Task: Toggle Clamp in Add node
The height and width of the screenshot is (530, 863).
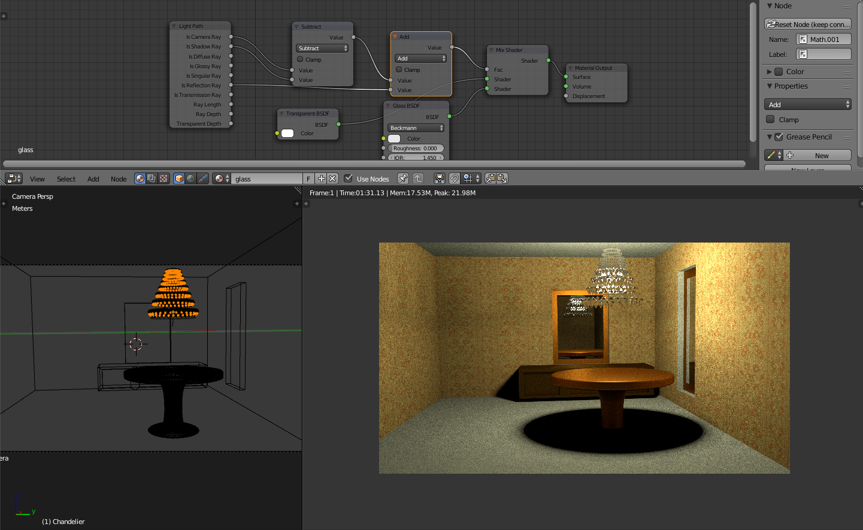Action: point(399,70)
